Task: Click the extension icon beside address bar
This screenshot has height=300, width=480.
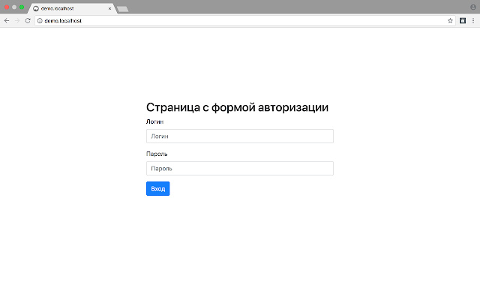Action: click(x=463, y=20)
